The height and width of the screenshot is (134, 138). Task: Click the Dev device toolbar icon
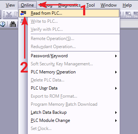tap(128, 14)
